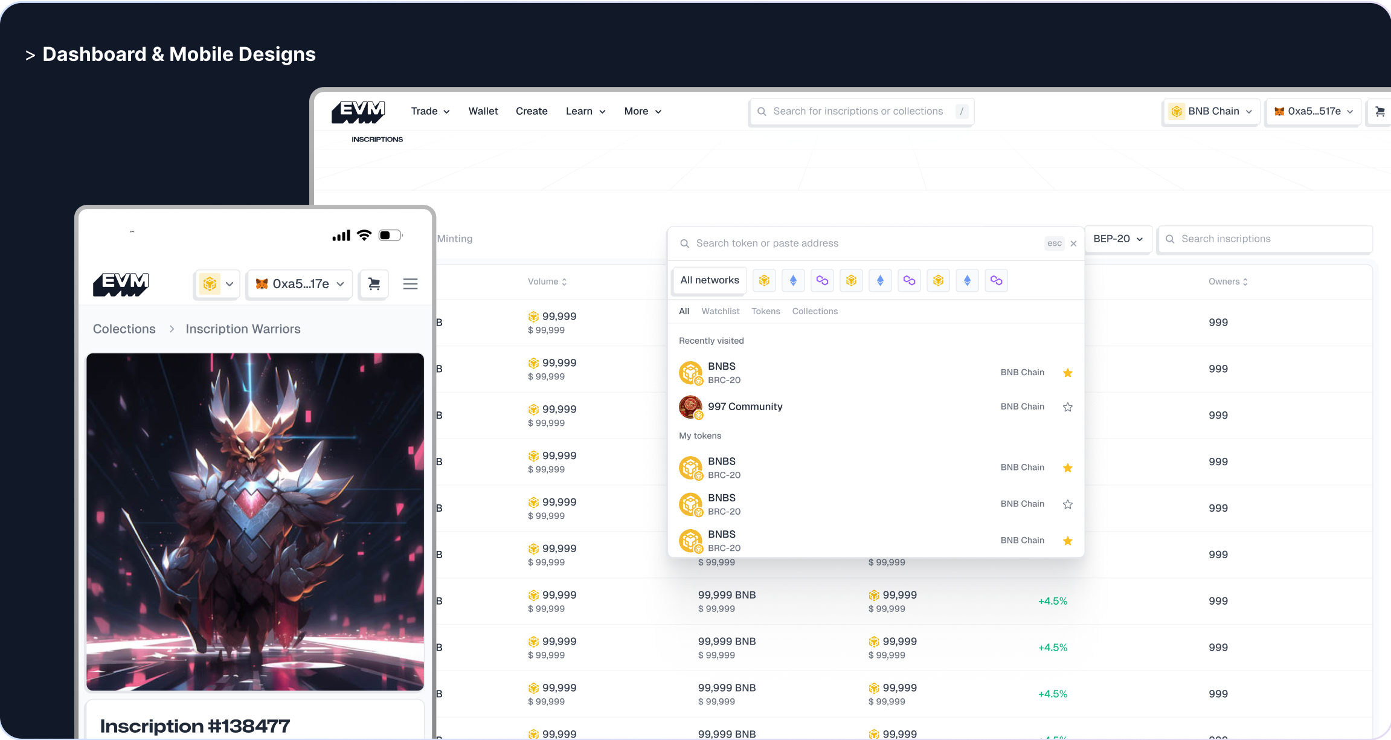Click the MetaMask fox icon in wallet selector
This screenshot has width=1391, height=740.
[1279, 111]
